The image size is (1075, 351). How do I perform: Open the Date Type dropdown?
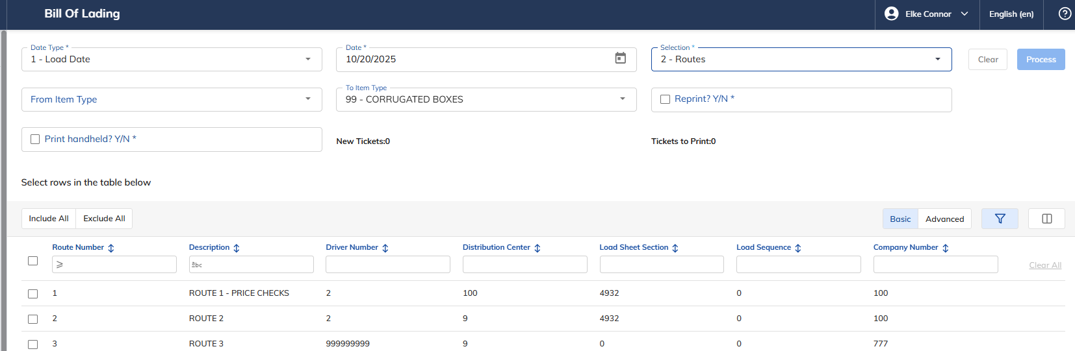pyautogui.click(x=172, y=59)
